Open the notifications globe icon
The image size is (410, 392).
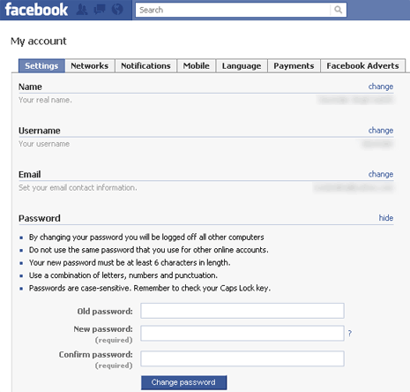[117, 10]
